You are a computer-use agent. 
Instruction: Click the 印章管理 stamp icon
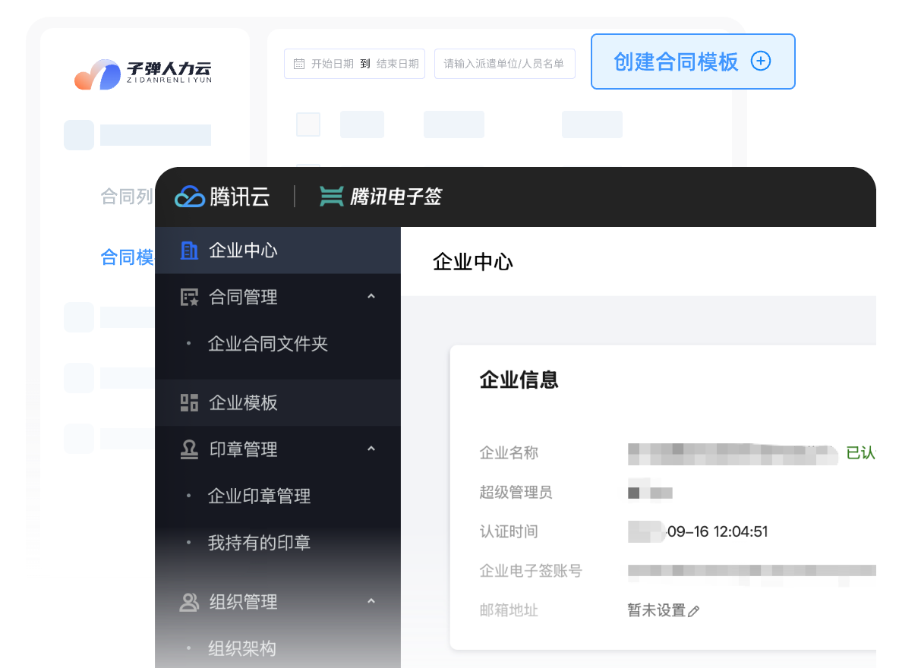[189, 450]
